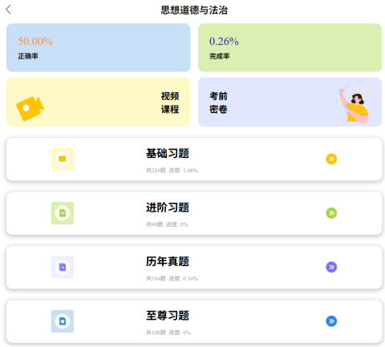Tap 历年真题 progress text 共594题
The width and height of the screenshot is (385, 347).
(x=156, y=279)
